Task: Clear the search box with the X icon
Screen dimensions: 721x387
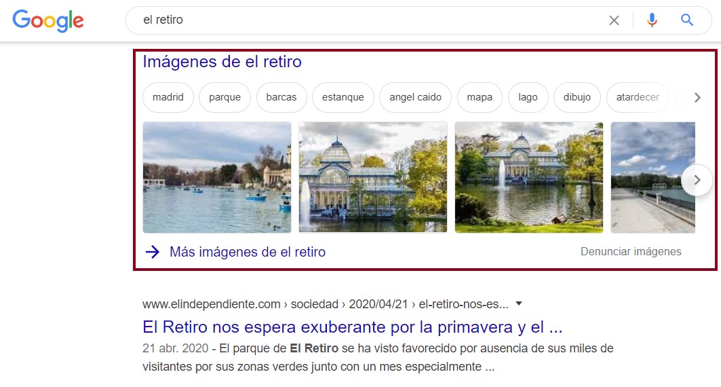Action: pyautogui.click(x=614, y=20)
